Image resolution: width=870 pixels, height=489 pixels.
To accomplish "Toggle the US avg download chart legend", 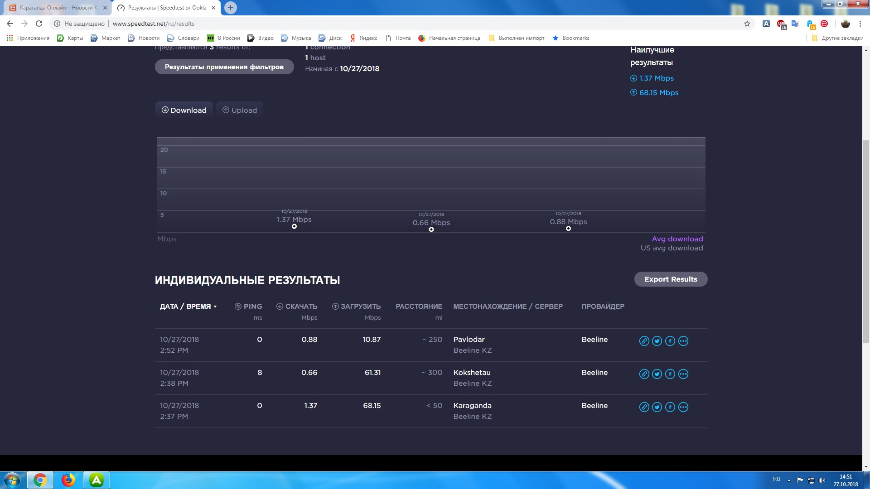I will (x=672, y=248).
